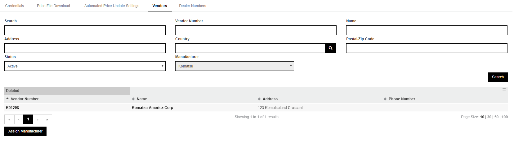This screenshot has width=514, height=143.
Task: Click the Country lookup magnifier icon
Action: coord(330,48)
